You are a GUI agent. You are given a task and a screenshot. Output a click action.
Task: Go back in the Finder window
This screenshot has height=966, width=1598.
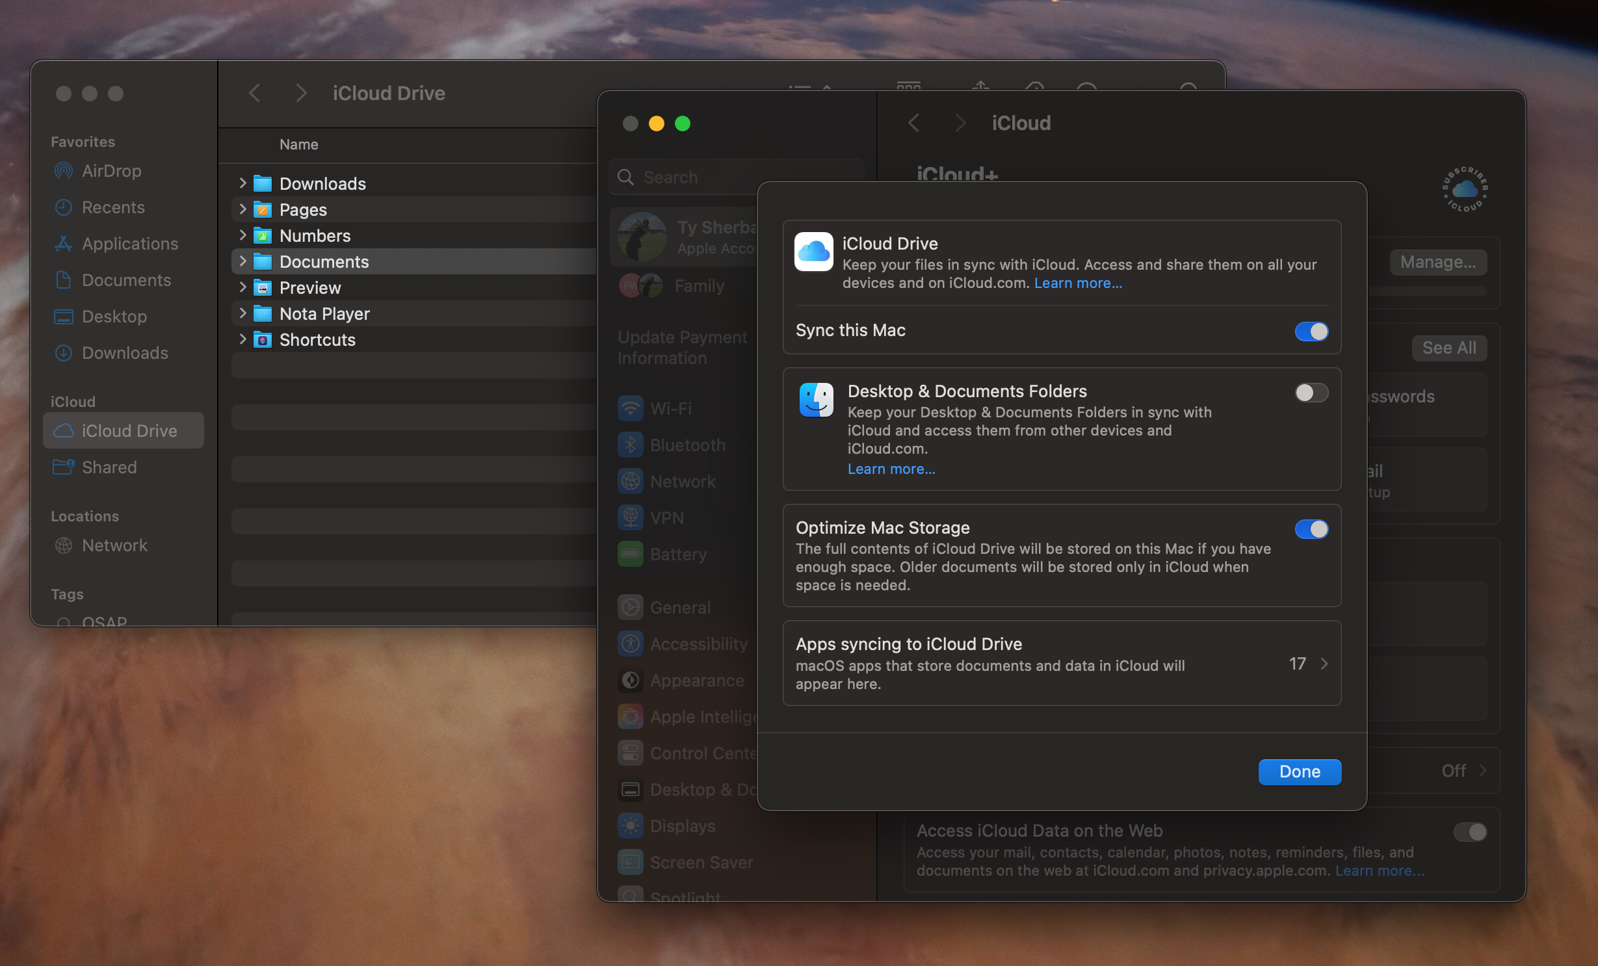(255, 93)
